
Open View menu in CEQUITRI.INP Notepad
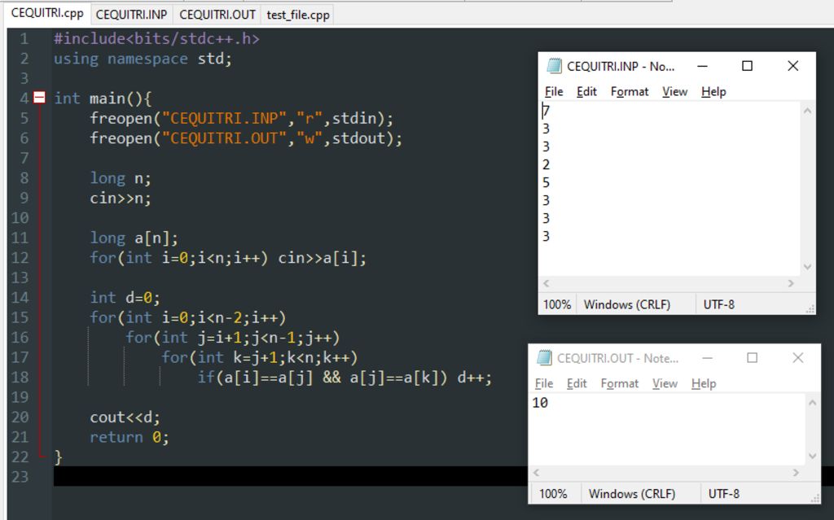point(674,91)
